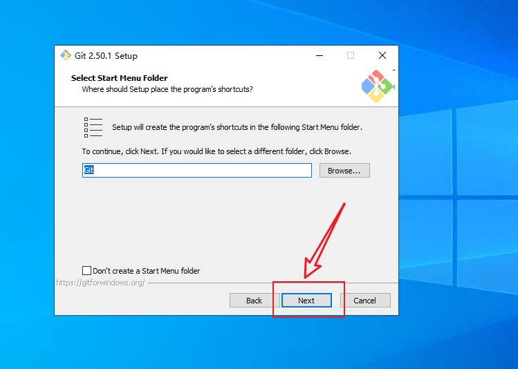Screen dimensions: 518x369
Task: Click the disabled maximize button
Action: [351, 55]
